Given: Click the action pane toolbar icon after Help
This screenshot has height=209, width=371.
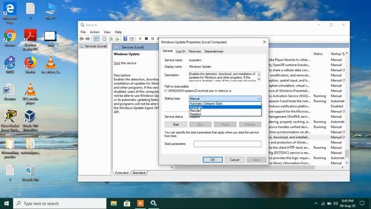Looking at the screenshot, I should tap(132, 39).
